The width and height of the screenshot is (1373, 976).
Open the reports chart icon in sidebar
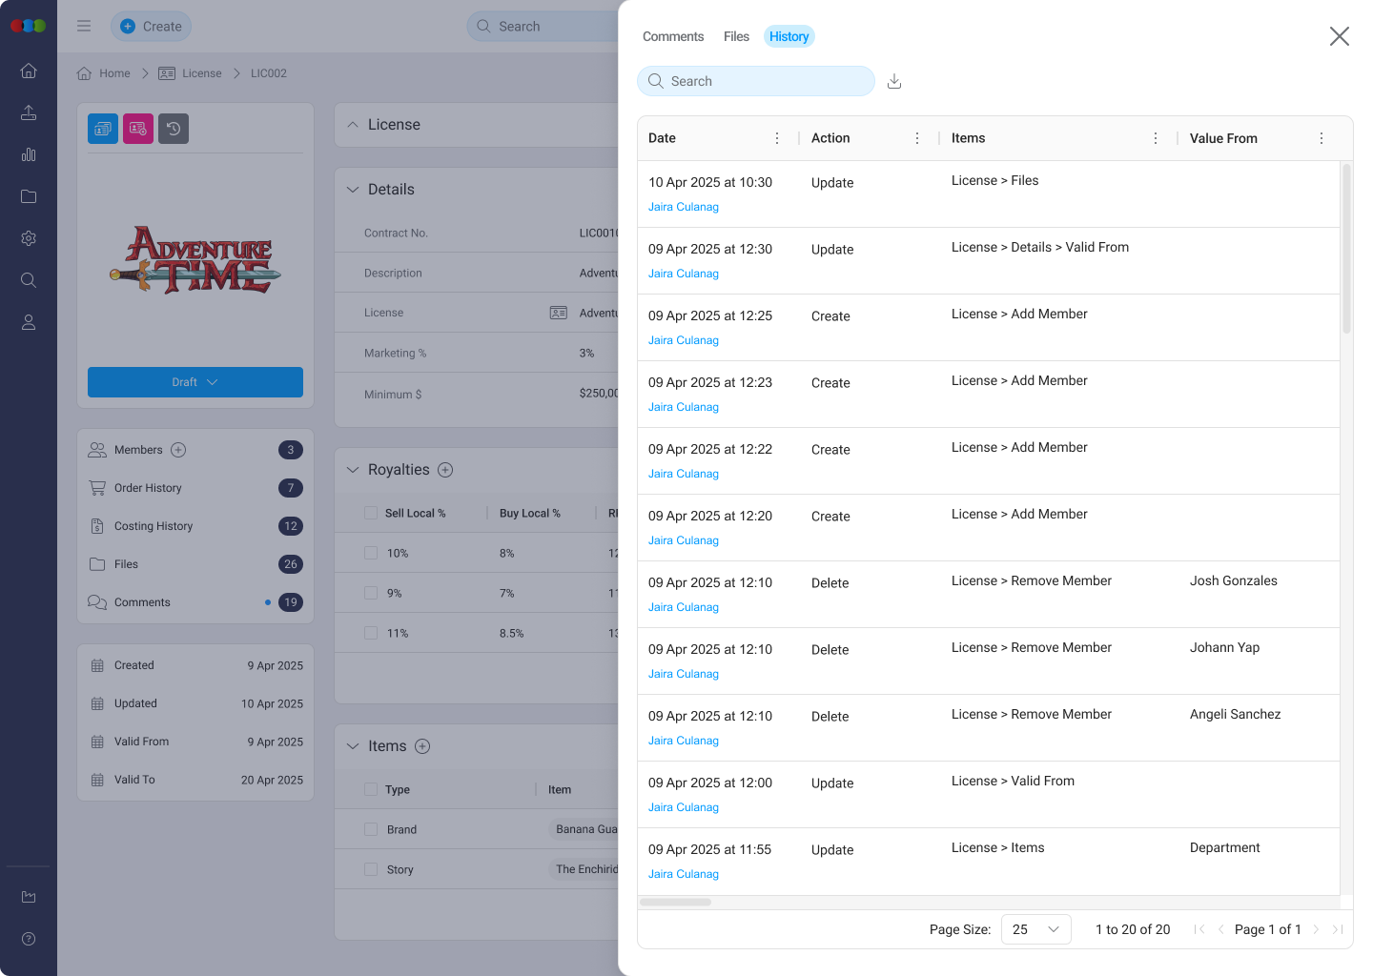(x=29, y=154)
